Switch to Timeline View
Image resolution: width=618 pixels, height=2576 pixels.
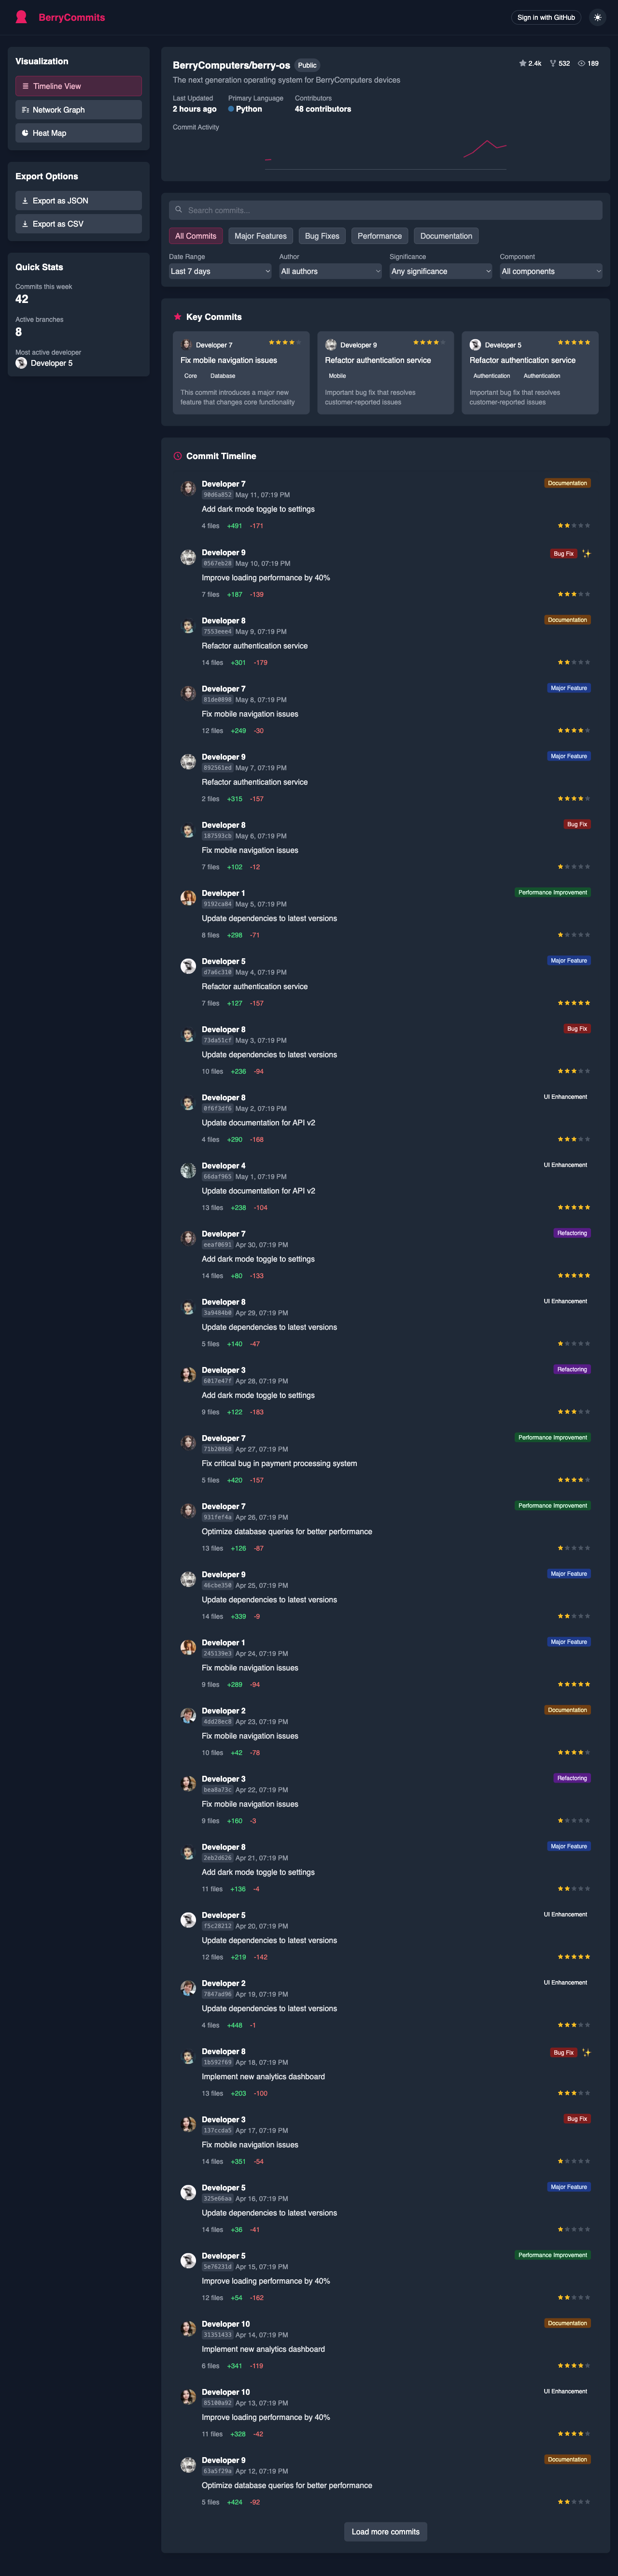point(78,86)
